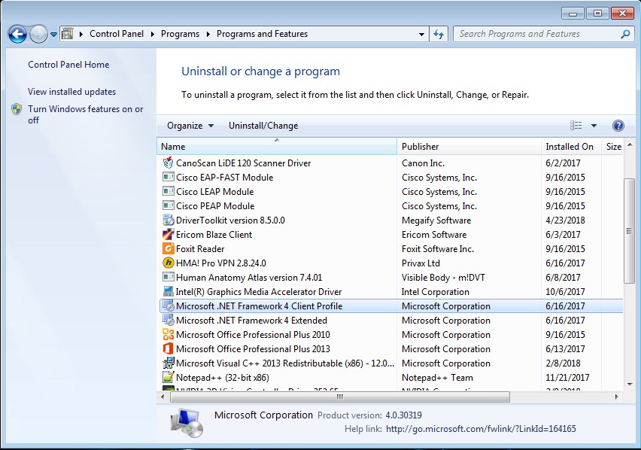Click the Forward navigation arrow button
641x450 pixels.
point(39,35)
